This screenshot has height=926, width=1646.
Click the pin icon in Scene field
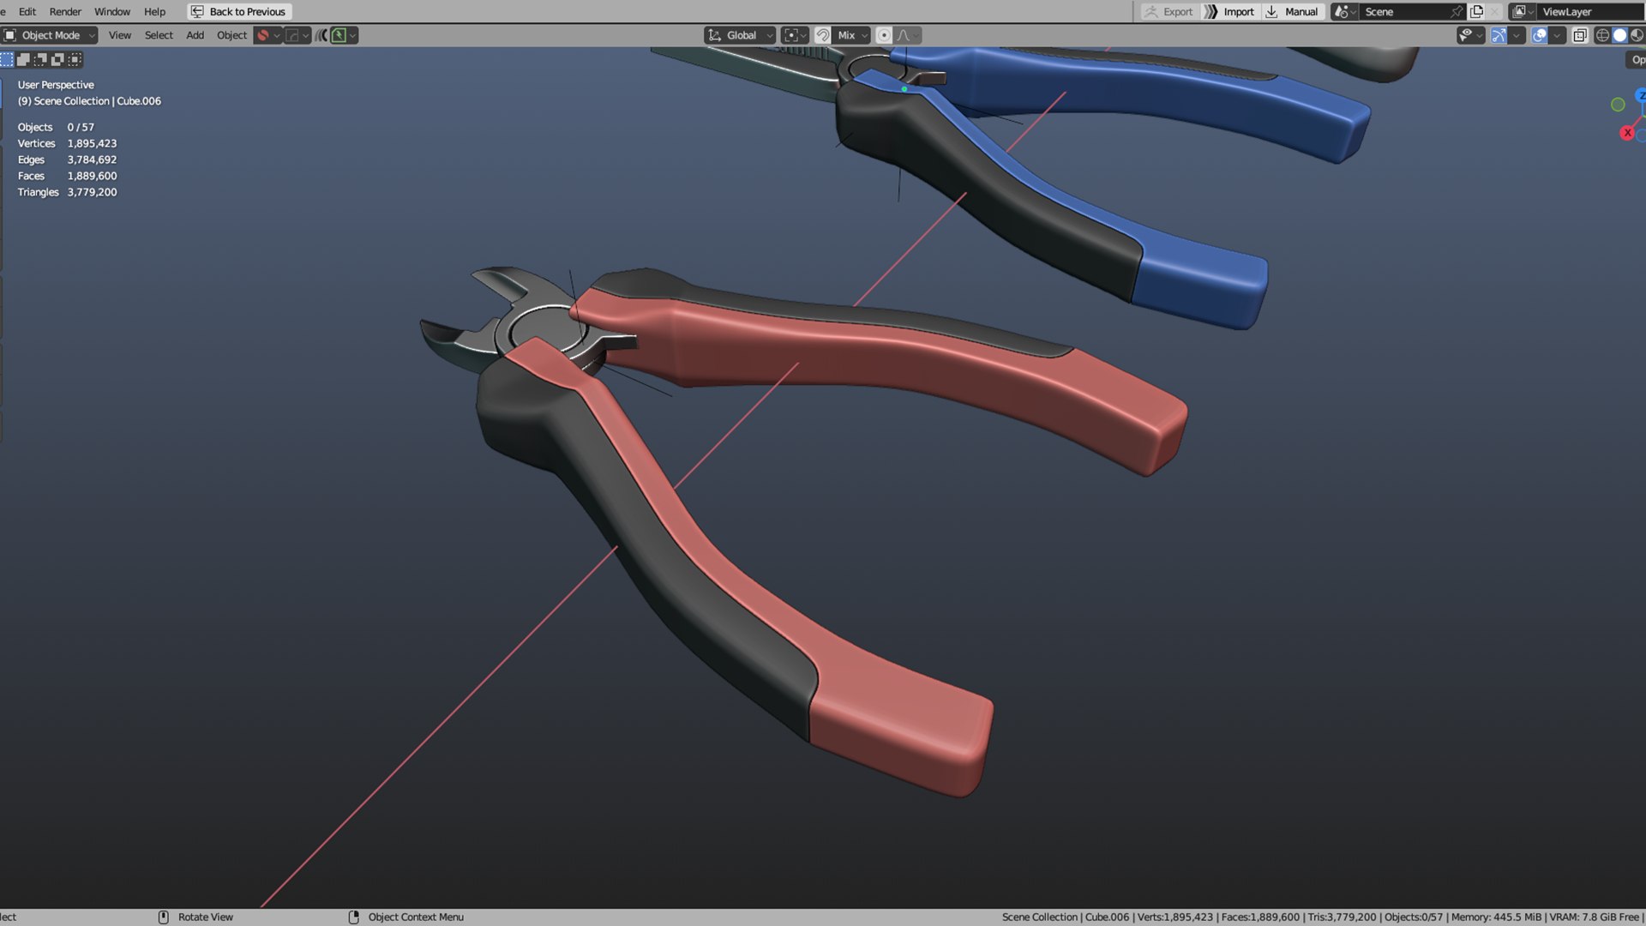click(1457, 11)
